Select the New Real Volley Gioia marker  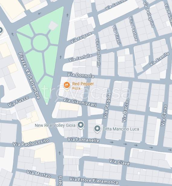tap(81, 125)
